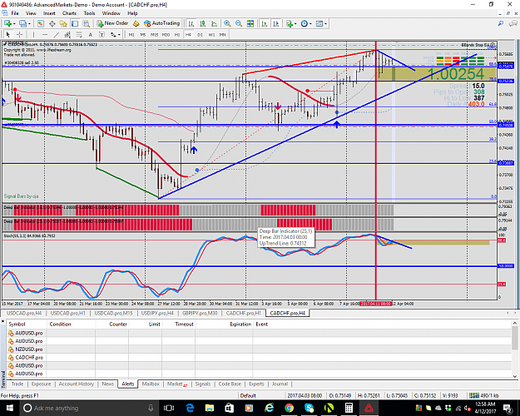Select the NZDUSD.pro alert row
The height and width of the screenshot is (416, 520).
(x=259, y=349)
